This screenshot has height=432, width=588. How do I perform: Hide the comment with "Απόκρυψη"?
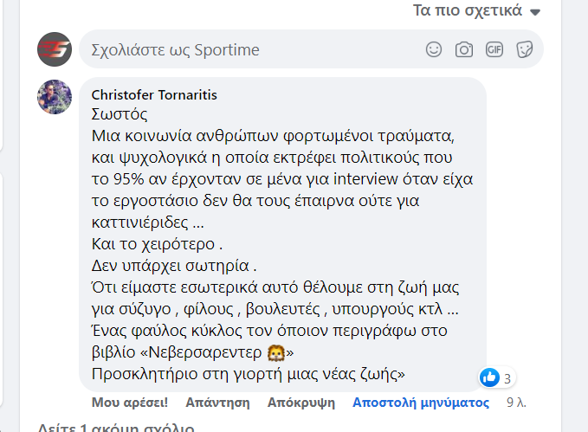point(300,403)
